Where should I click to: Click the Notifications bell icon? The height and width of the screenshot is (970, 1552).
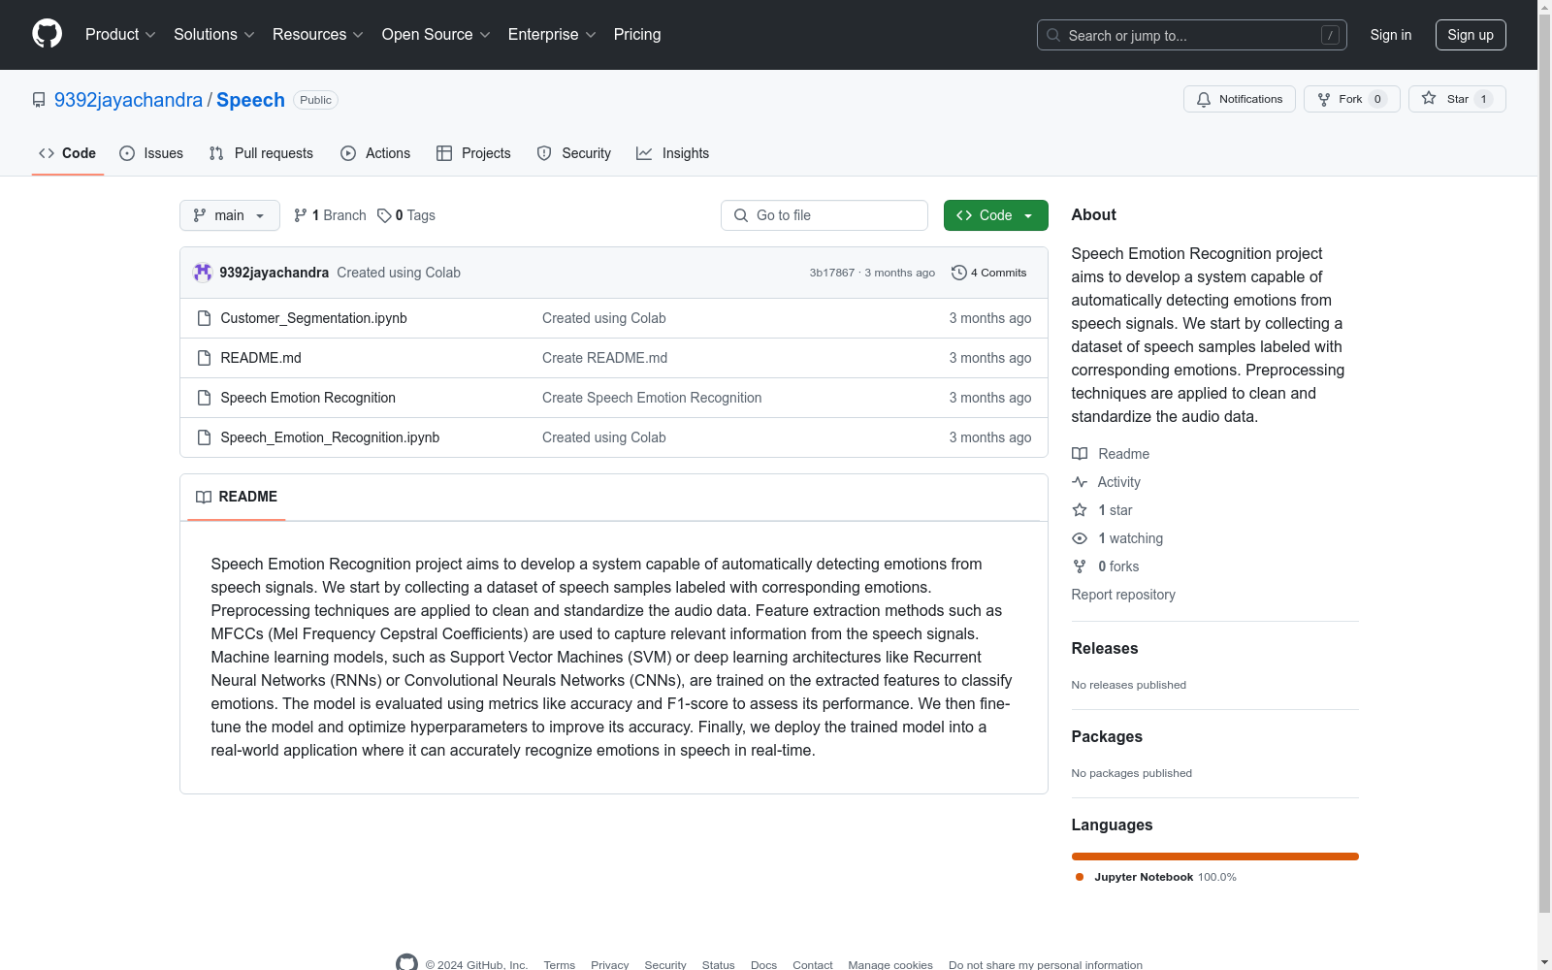(x=1204, y=99)
